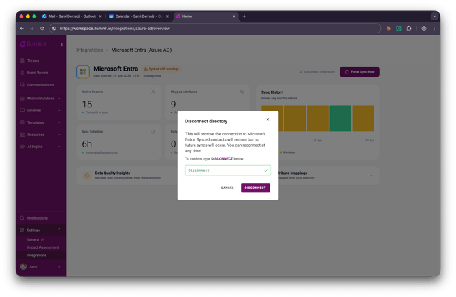Viewport: 456px width, 297px height.
Task: Open the new tab plus icon
Action: click(x=244, y=16)
